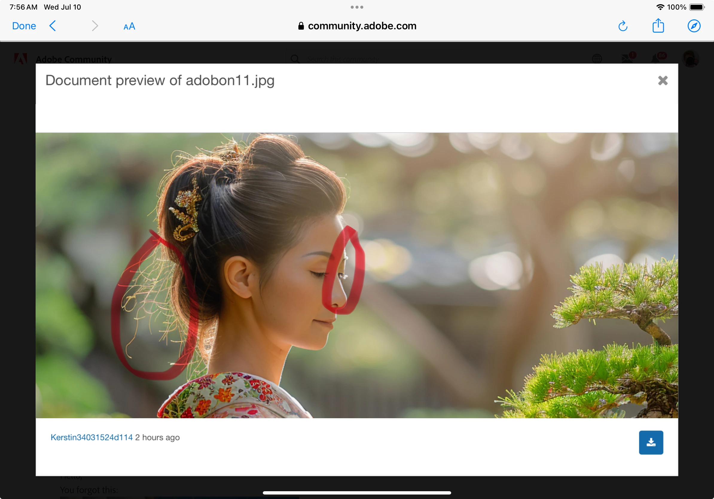Viewport: 714px width, 499px height.
Task: Download adobon11.jpg with the download button
Action: tap(651, 442)
